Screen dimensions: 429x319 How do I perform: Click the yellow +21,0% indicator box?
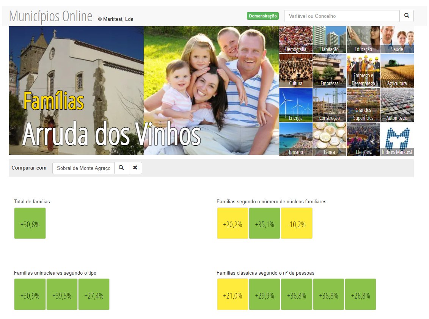point(233,294)
